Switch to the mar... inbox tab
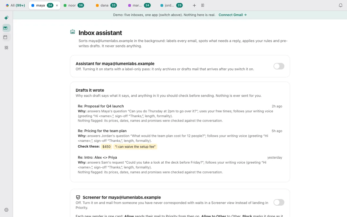This screenshot has height=217, width=347. 139,5
